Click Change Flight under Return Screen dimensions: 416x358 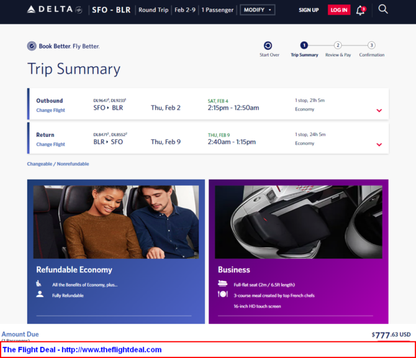point(50,144)
